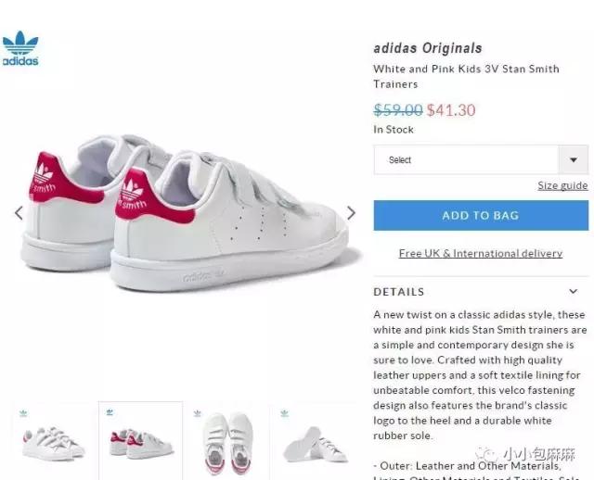
Task: Show the previous product image
Action: (x=19, y=213)
